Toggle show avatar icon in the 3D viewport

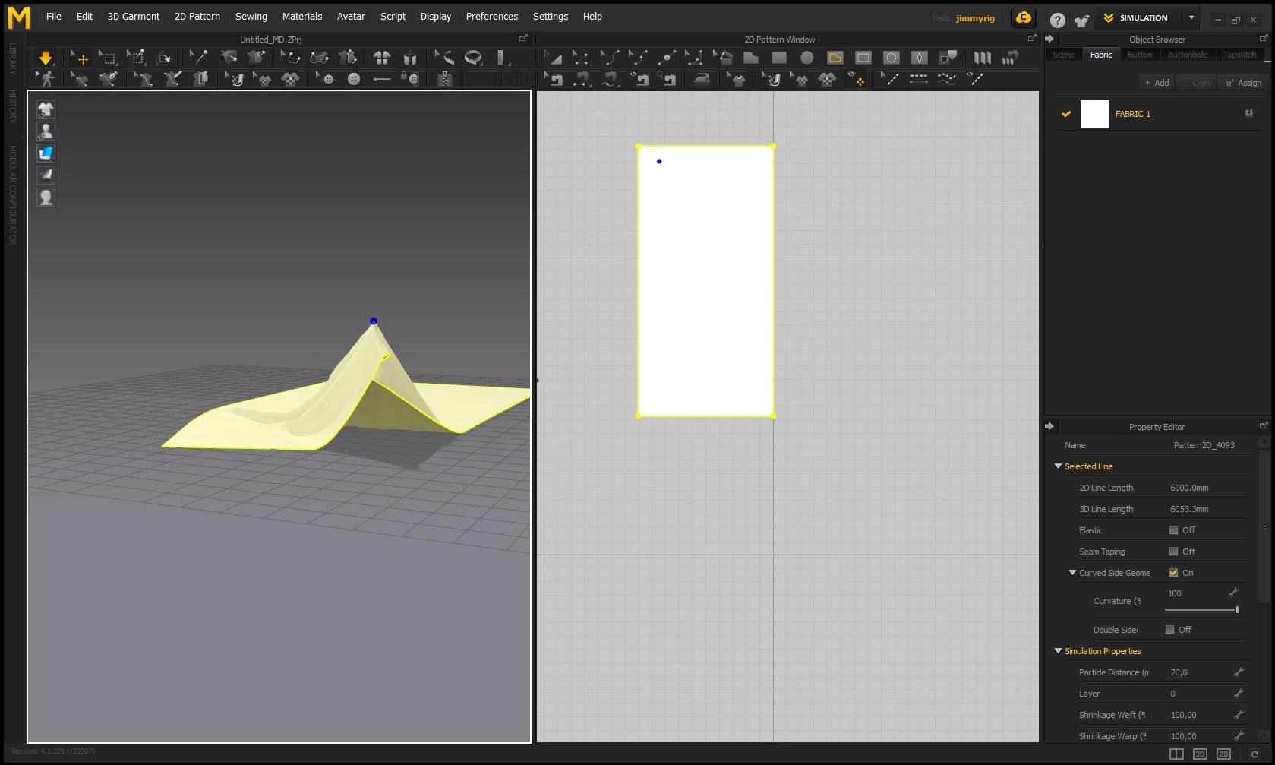coord(46,131)
